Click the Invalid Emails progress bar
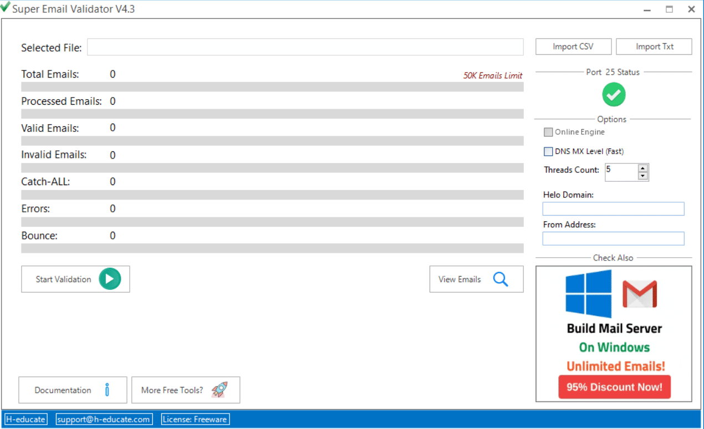 coord(272,167)
